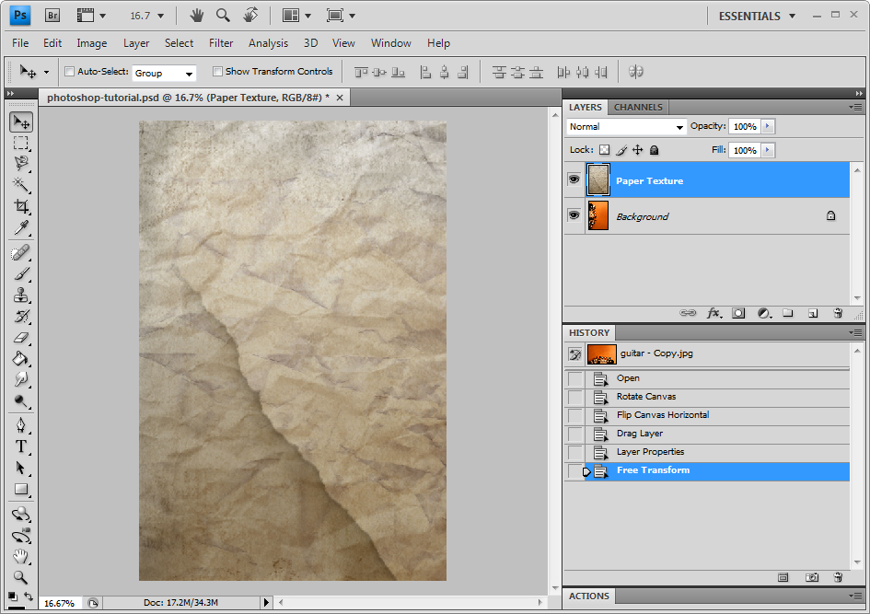Viewport: 870px width, 614px height.
Task: Enable the Auto-Select checkbox
Action: pos(69,72)
